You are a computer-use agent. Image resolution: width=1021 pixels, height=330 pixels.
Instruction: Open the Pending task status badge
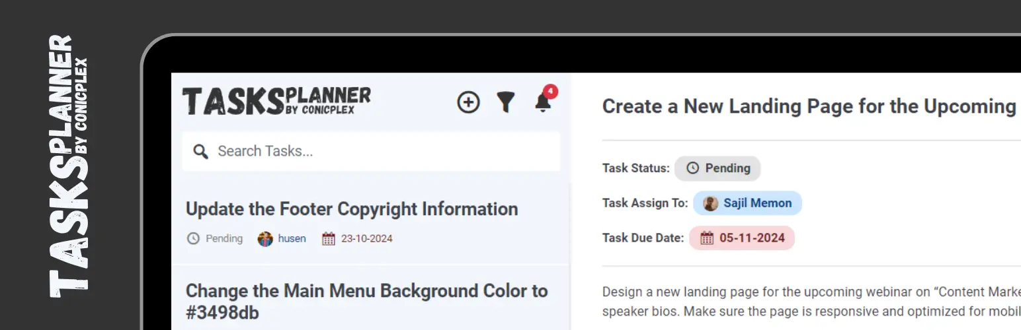click(x=717, y=168)
